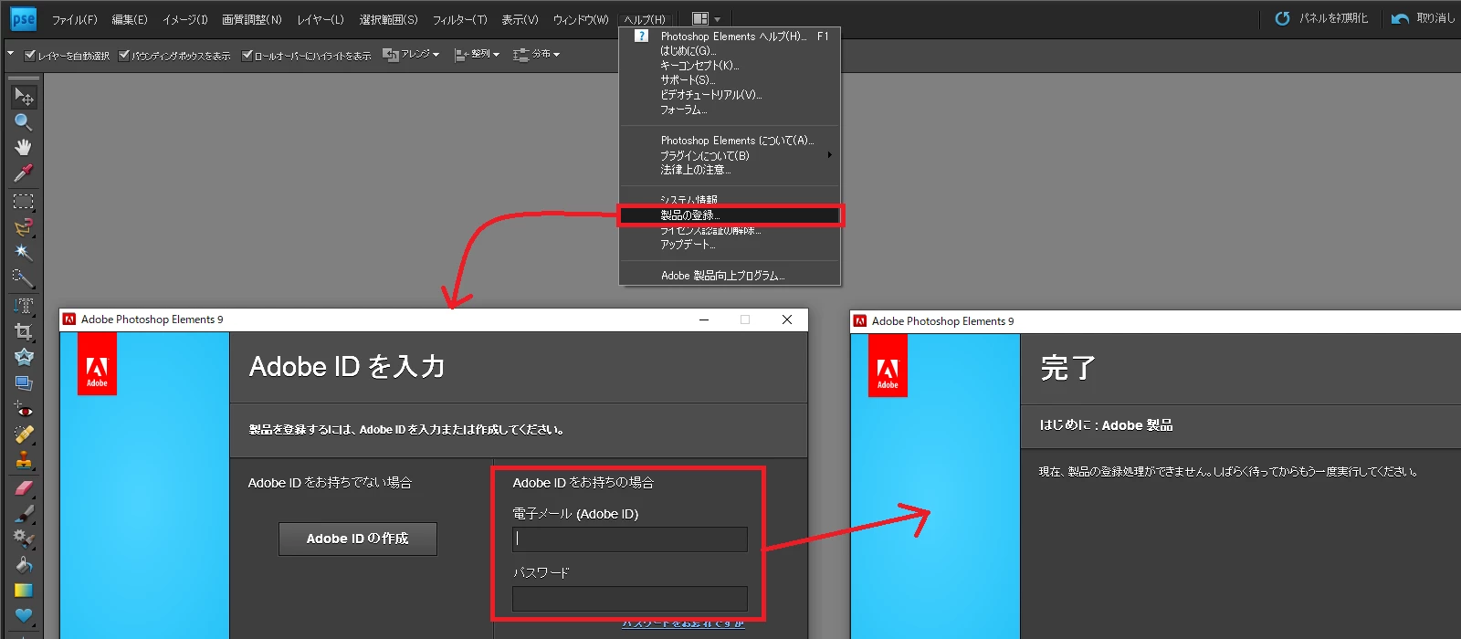Choose 法律上の注意 menu entry
Viewport: 1461px width, 639px height.
[x=730, y=170]
